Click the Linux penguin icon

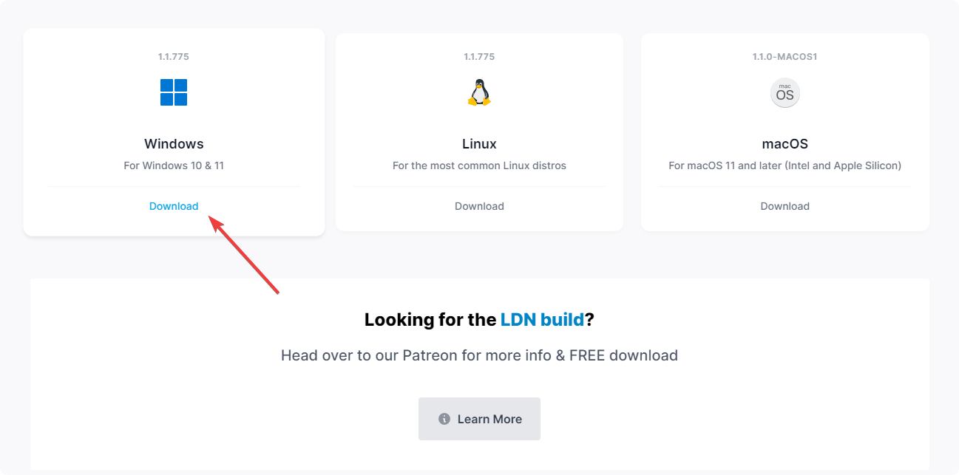(x=479, y=92)
